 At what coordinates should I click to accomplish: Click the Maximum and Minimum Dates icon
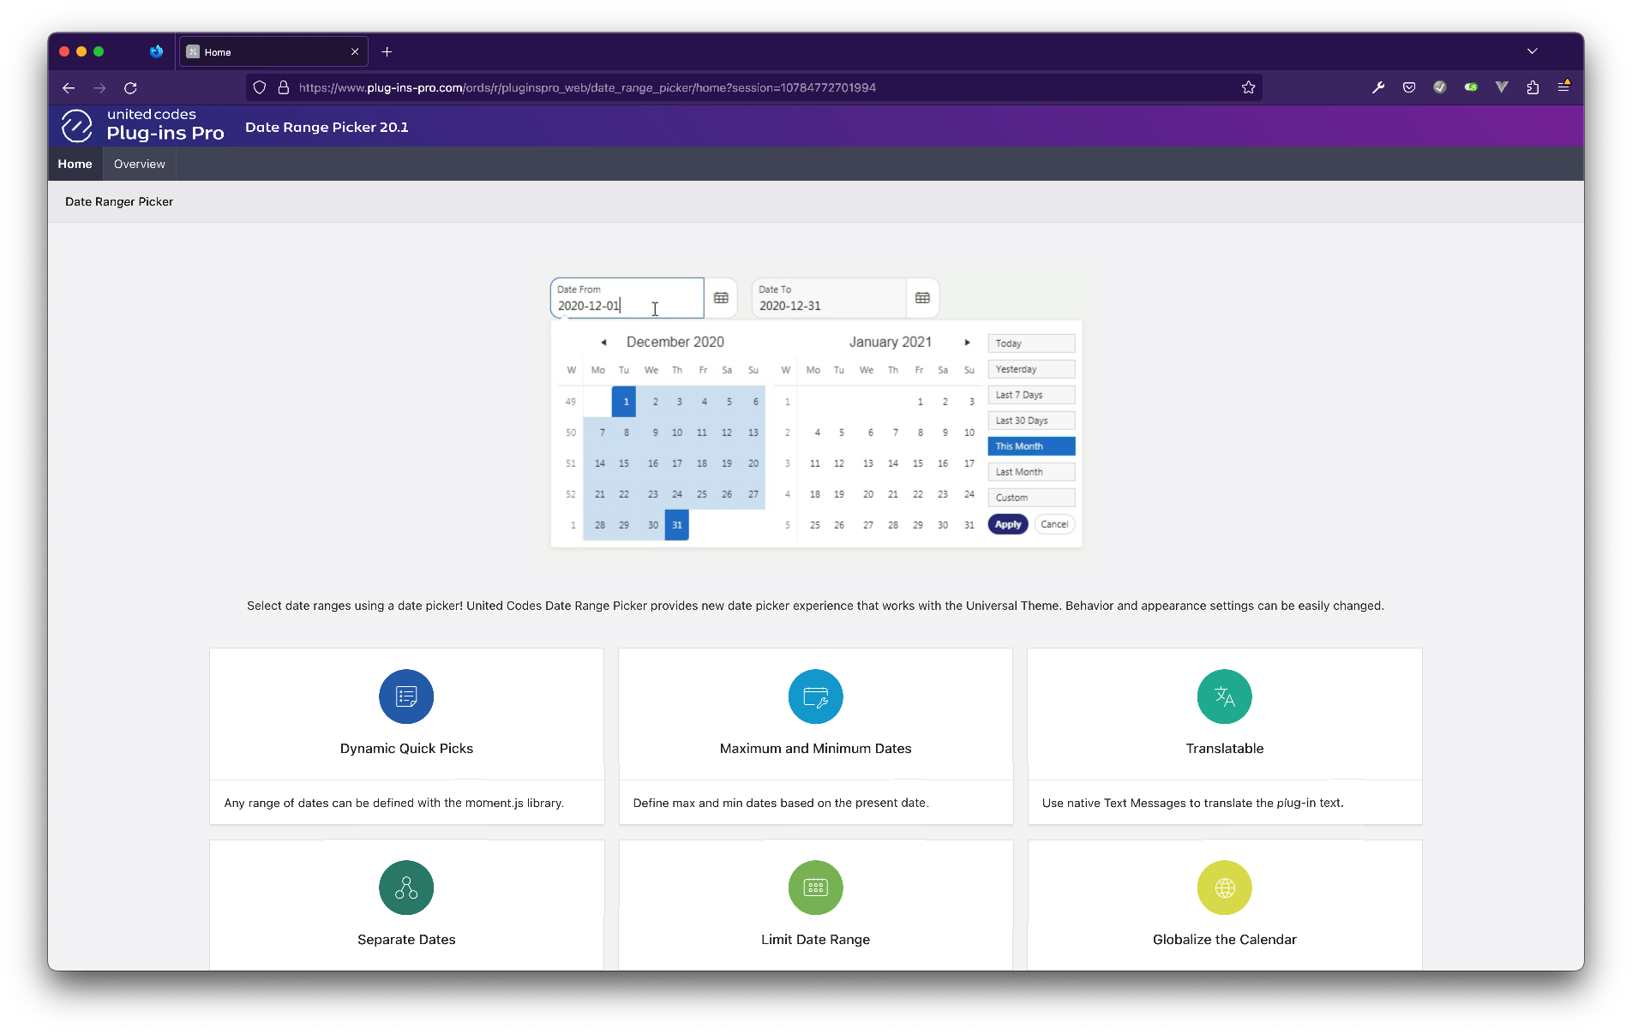[815, 696]
